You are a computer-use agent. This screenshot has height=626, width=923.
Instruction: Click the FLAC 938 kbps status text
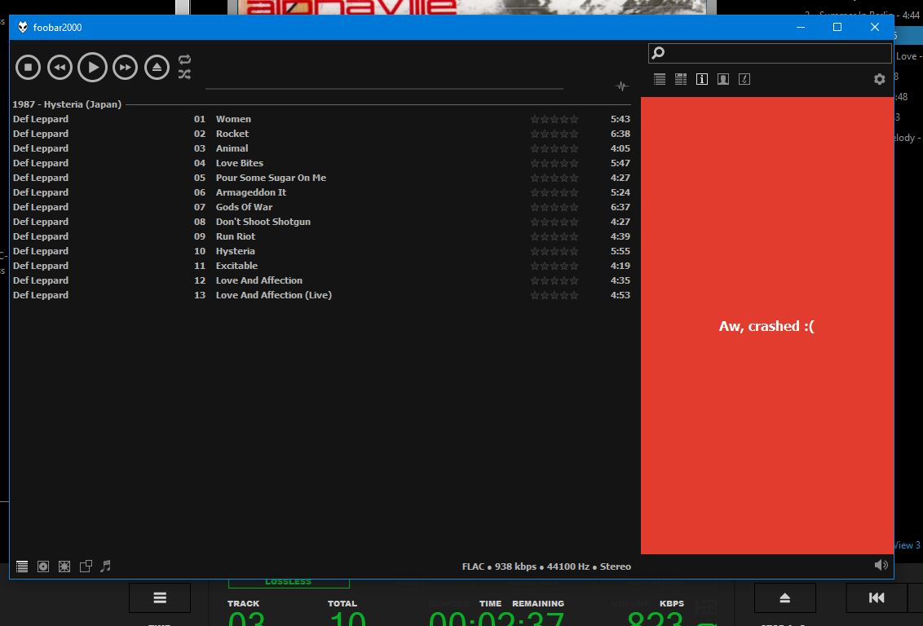(546, 566)
